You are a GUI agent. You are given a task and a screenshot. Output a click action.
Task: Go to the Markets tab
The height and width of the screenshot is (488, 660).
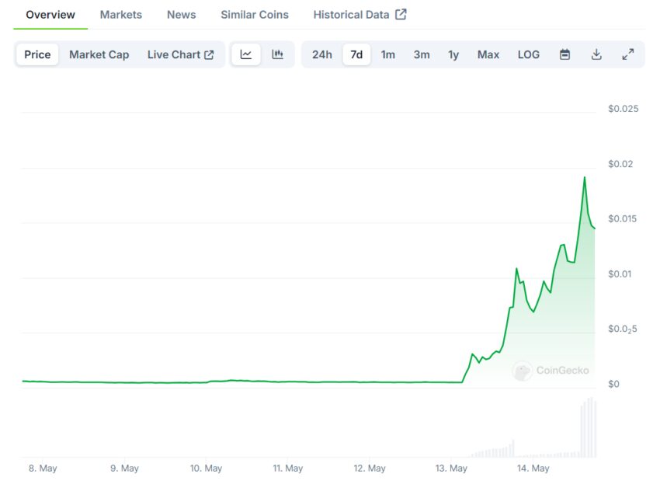pos(121,15)
